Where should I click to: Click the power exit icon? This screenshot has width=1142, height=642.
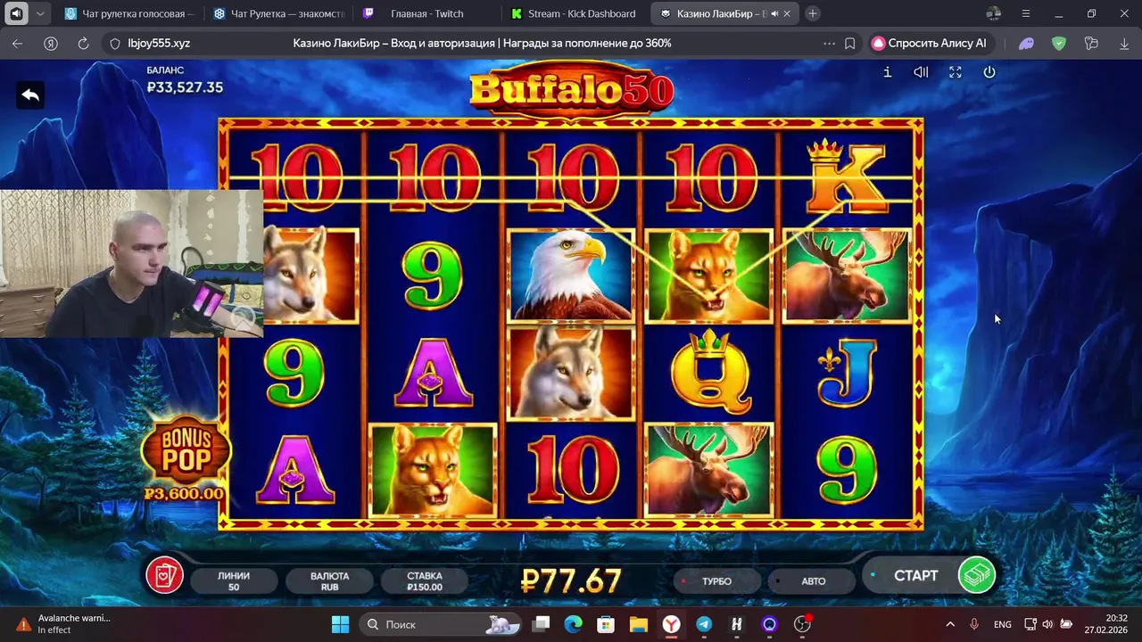pyautogui.click(x=989, y=72)
